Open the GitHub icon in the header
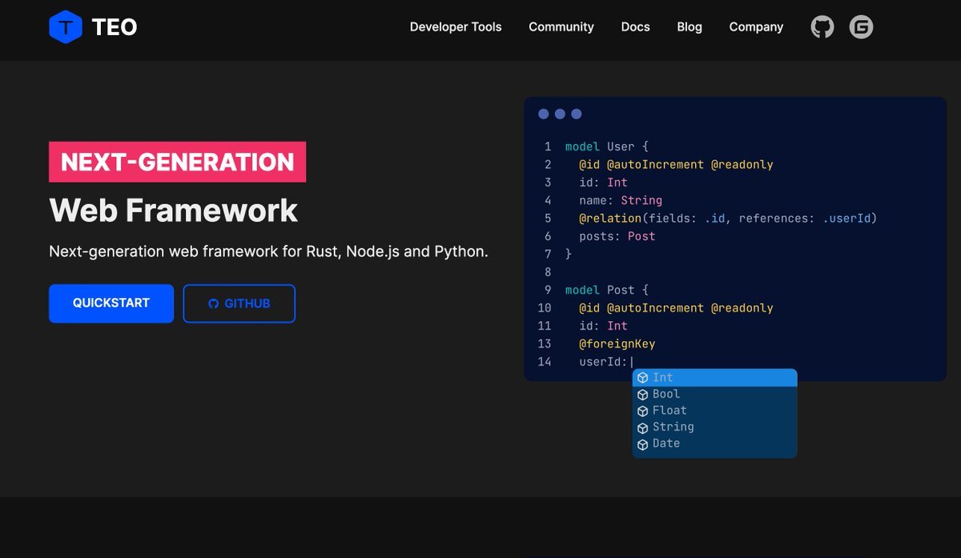Image resolution: width=961 pixels, height=558 pixels. [x=822, y=27]
